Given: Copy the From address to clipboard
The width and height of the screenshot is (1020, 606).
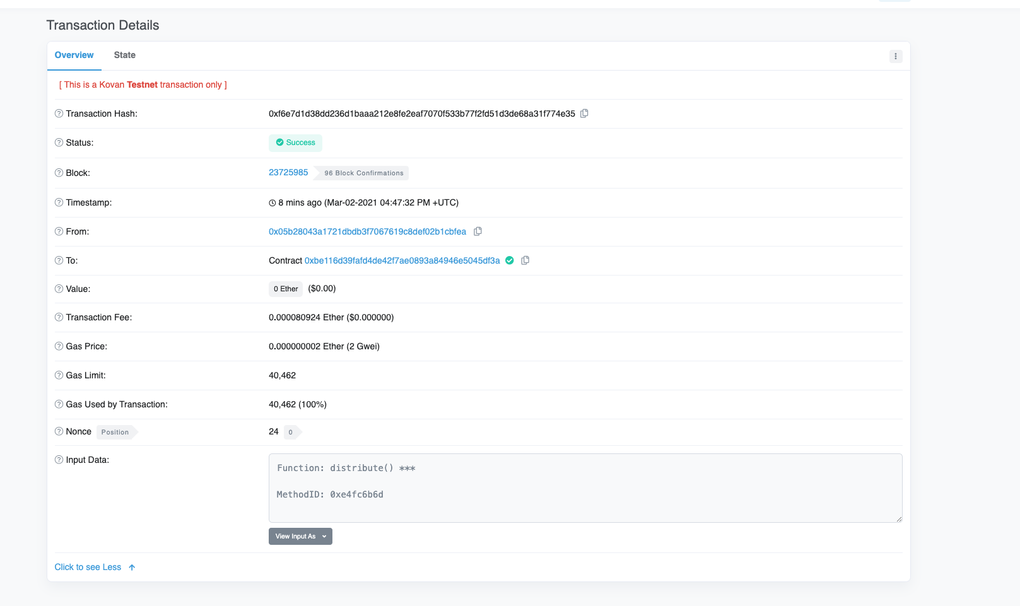Looking at the screenshot, I should coord(478,231).
